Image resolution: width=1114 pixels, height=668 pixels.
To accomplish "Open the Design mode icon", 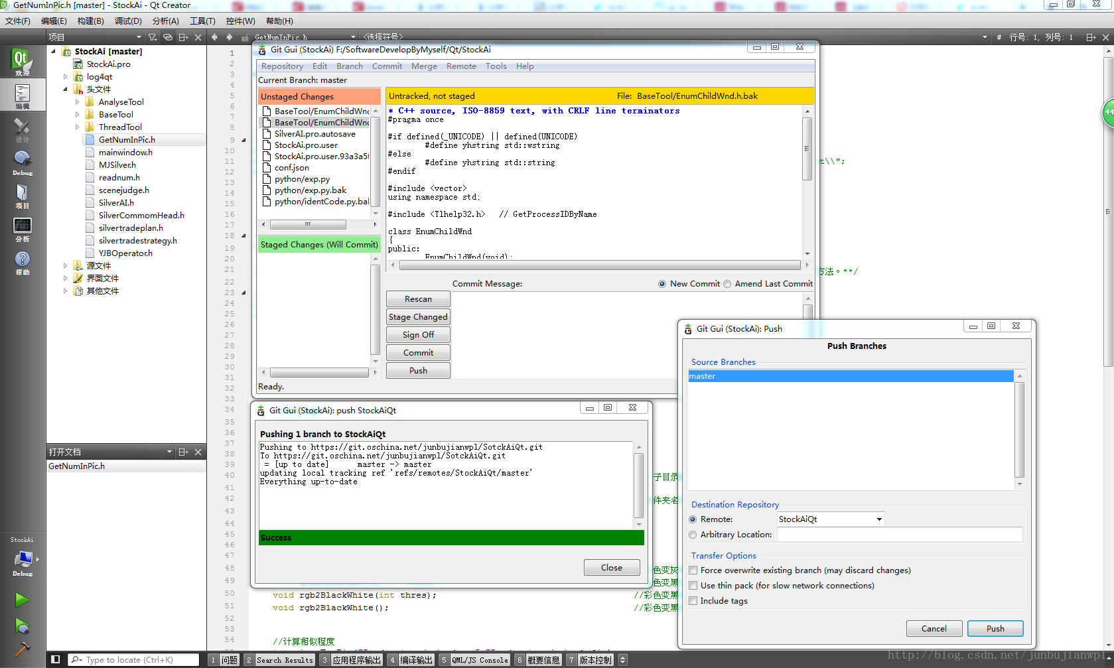I will [x=22, y=129].
